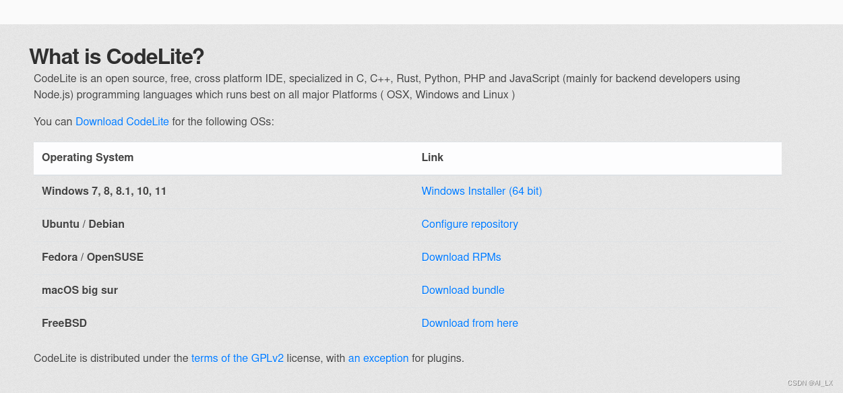This screenshot has height=393, width=843.
Task: Follow the Download RPMs link
Action: pyautogui.click(x=461, y=258)
